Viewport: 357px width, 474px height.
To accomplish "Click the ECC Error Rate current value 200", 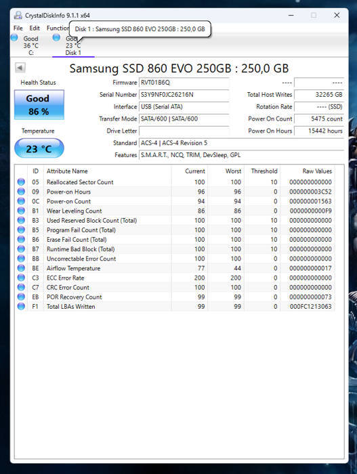I will [x=199, y=278].
